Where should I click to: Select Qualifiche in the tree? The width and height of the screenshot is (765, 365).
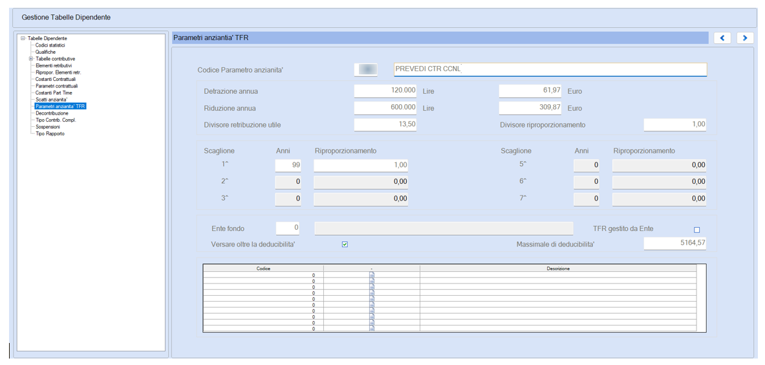point(45,52)
